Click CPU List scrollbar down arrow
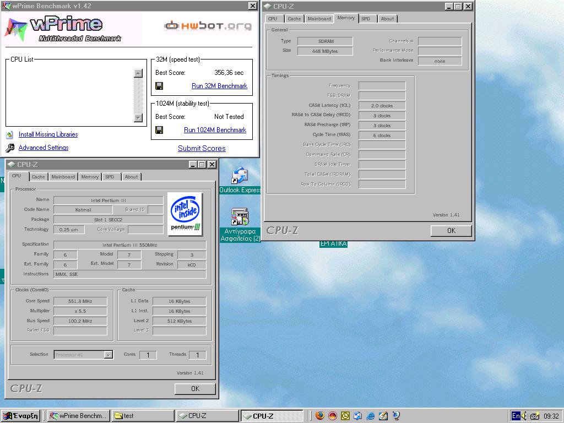This screenshot has height=423, width=564. pos(138,118)
